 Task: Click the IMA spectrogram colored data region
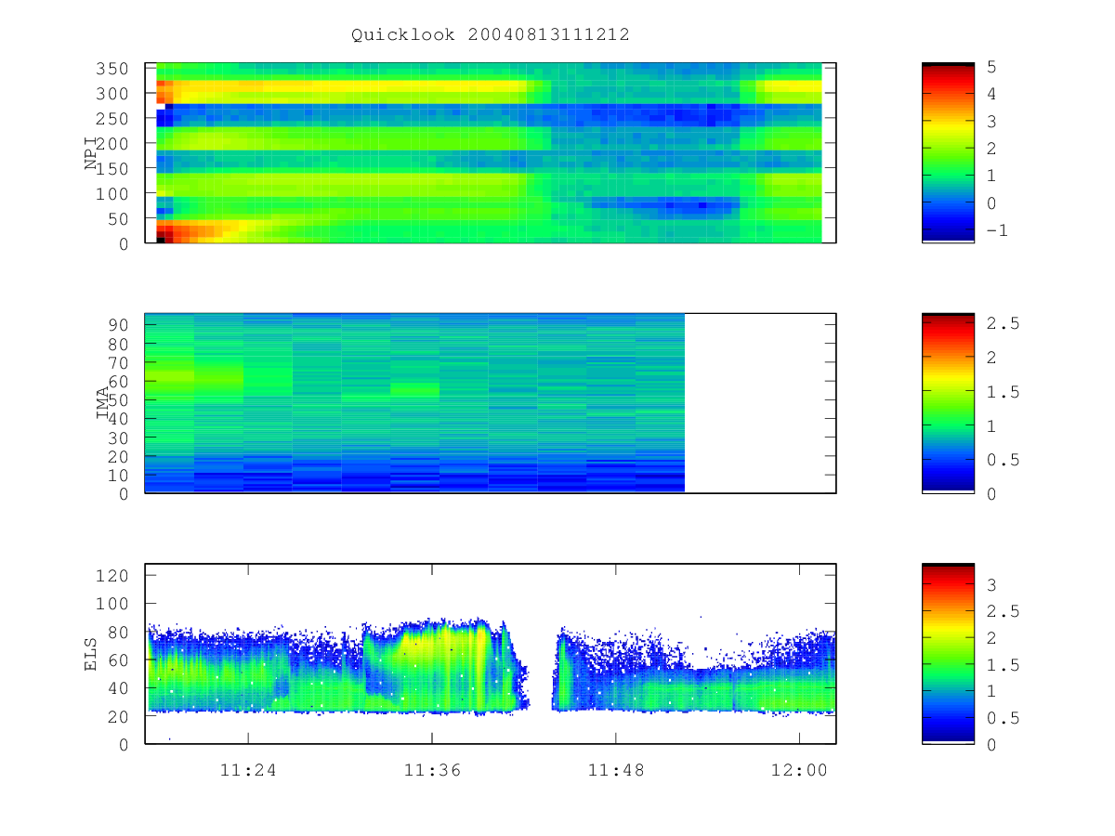point(414,402)
